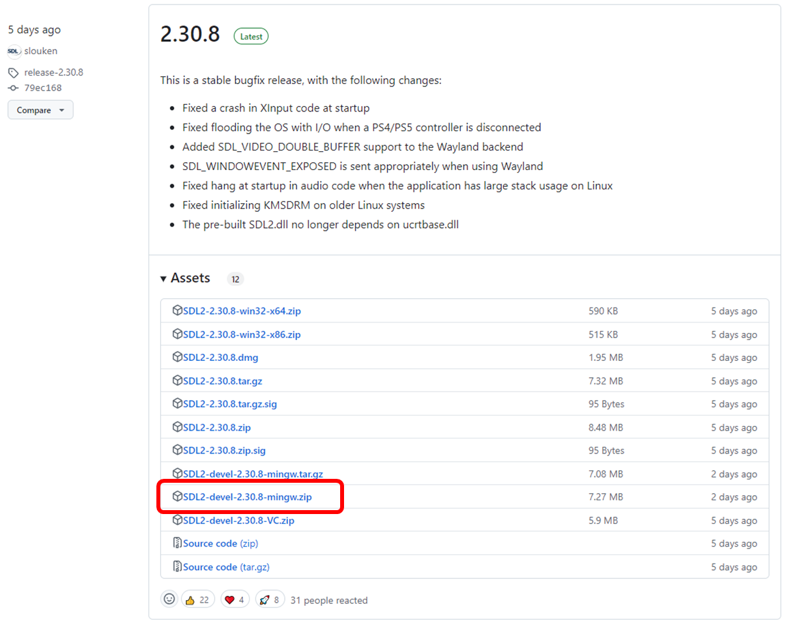Click the 5.9 MB file size
Screen dimensions: 793x630
coord(603,521)
